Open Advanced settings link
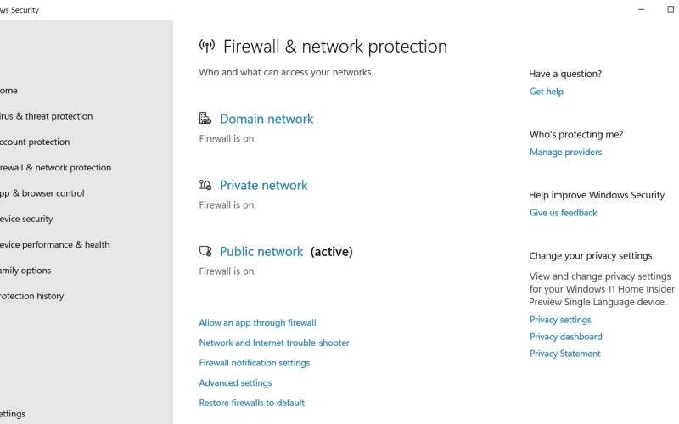This screenshot has height=424, width=679. pos(235,383)
